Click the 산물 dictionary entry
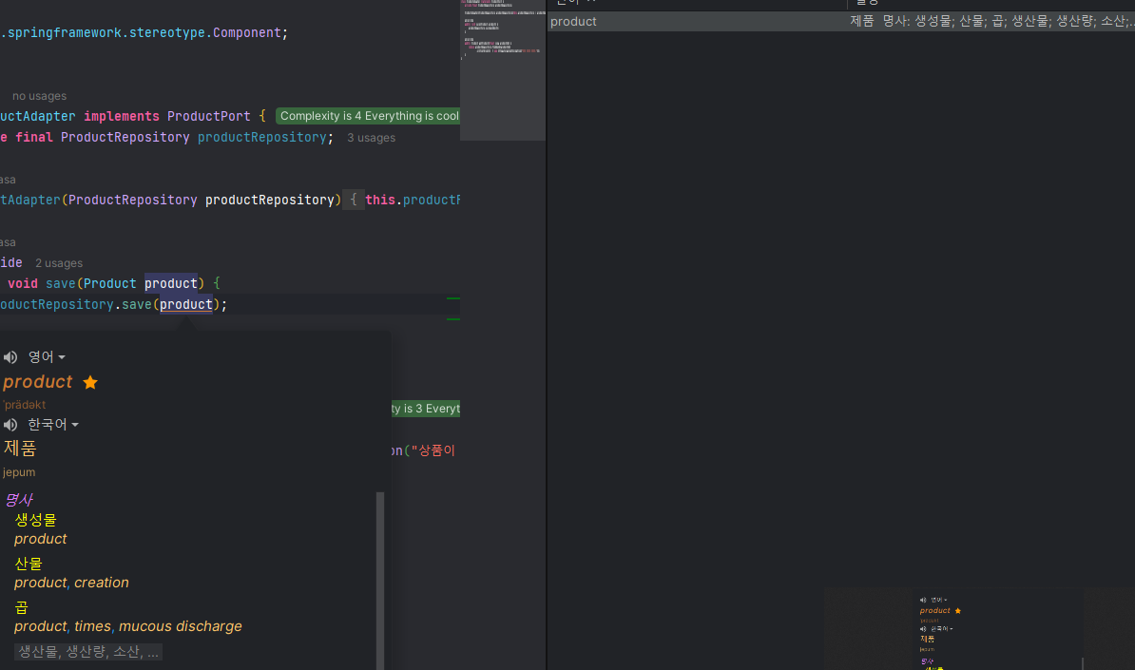The width and height of the screenshot is (1135, 670). pos(29,564)
